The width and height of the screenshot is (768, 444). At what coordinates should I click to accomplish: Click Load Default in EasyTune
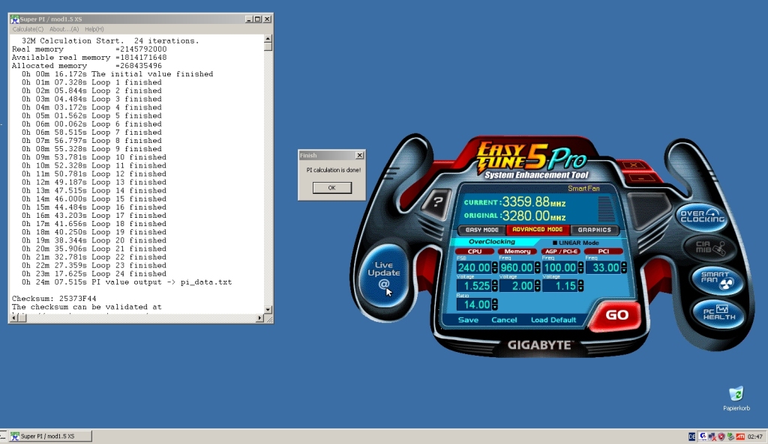point(553,320)
